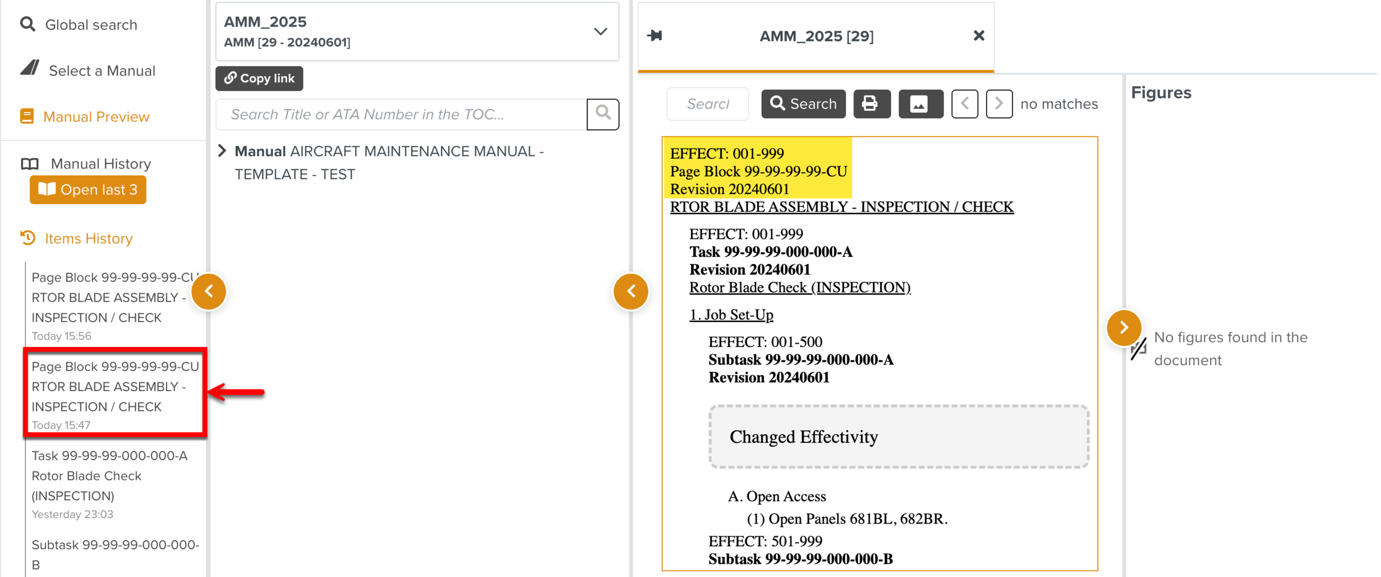This screenshot has width=1381, height=577.
Task: Click the Open last 3 button
Action: pos(88,190)
